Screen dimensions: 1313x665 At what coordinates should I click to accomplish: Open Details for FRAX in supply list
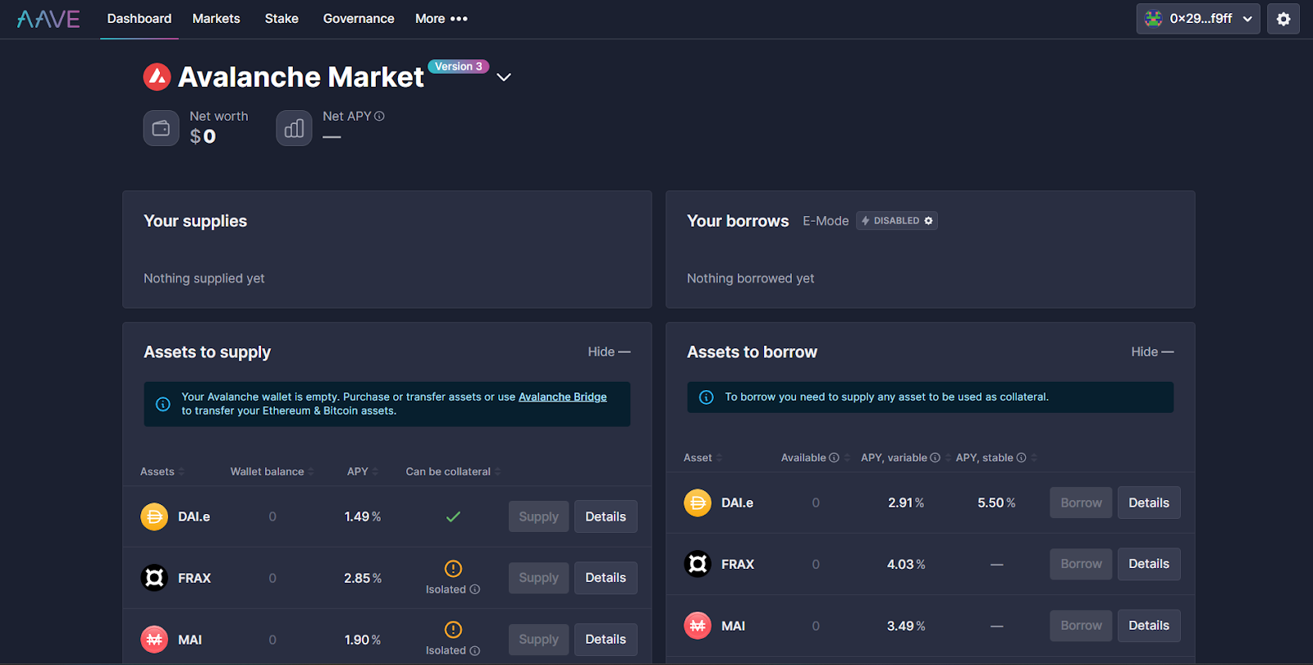tap(606, 578)
